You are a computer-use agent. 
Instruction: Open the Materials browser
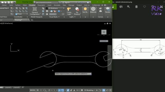coord(93,10)
